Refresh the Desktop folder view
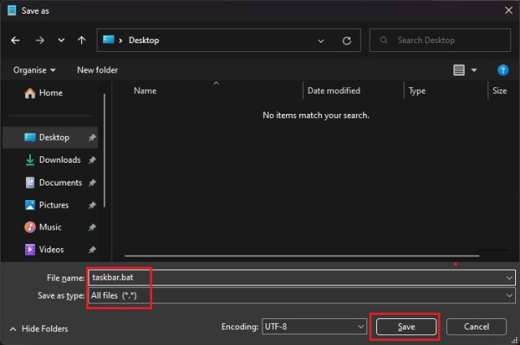Image resolution: width=520 pixels, height=345 pixels. click(x=347, y=40)
